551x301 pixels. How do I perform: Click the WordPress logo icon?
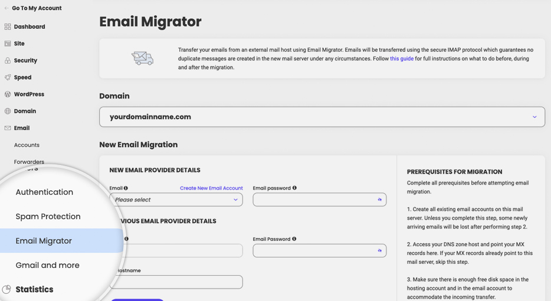tap(8, 94)
